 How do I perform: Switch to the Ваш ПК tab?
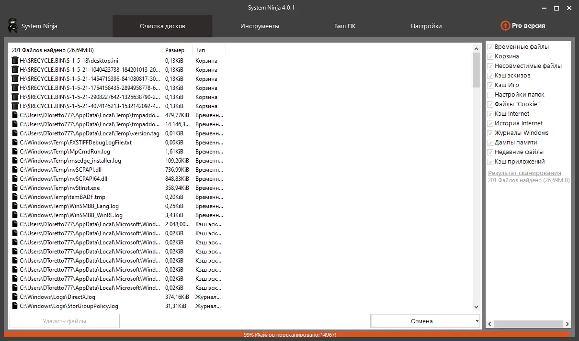(345, 26)
